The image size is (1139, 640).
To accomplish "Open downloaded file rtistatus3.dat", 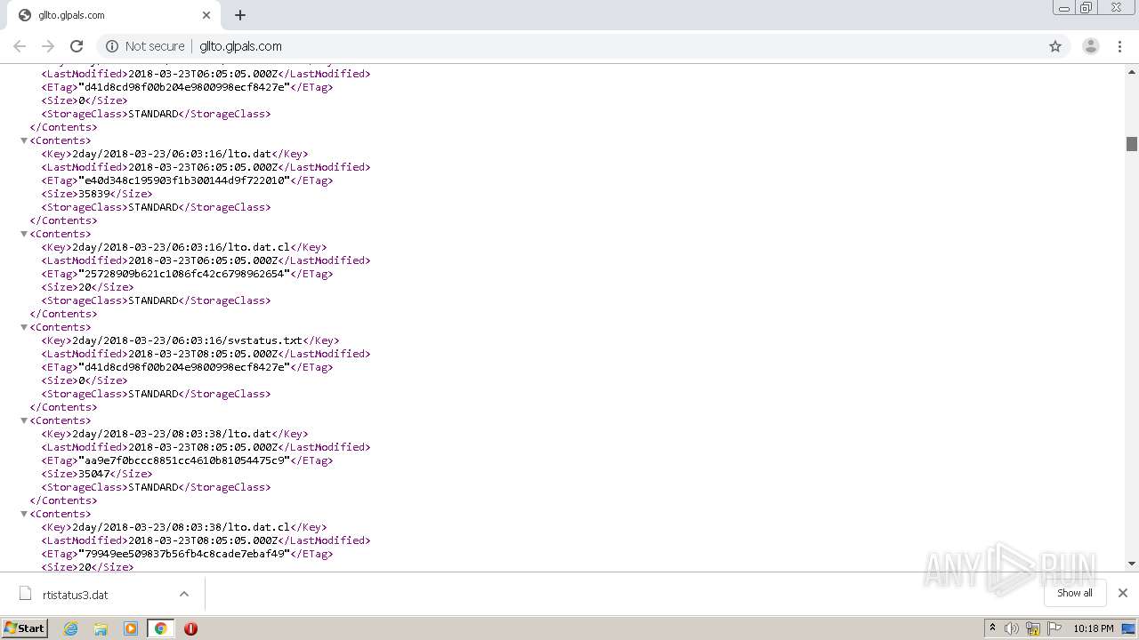I will (x=76, y=595).
